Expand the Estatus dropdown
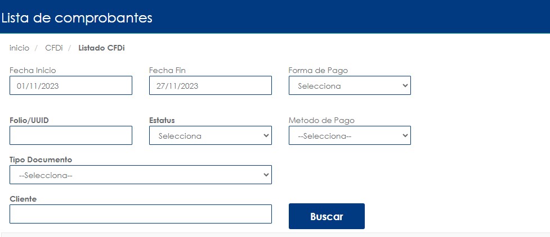 (x=210, y=135)
